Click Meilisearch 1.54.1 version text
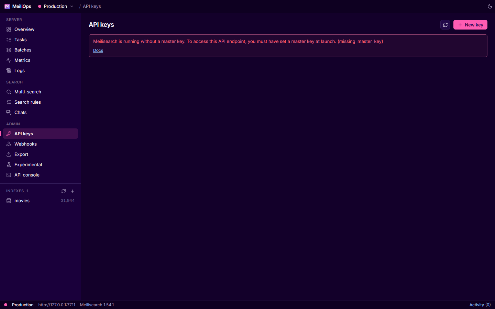The height and width of the screenshot is (309, 495). (x=97, y=305)
